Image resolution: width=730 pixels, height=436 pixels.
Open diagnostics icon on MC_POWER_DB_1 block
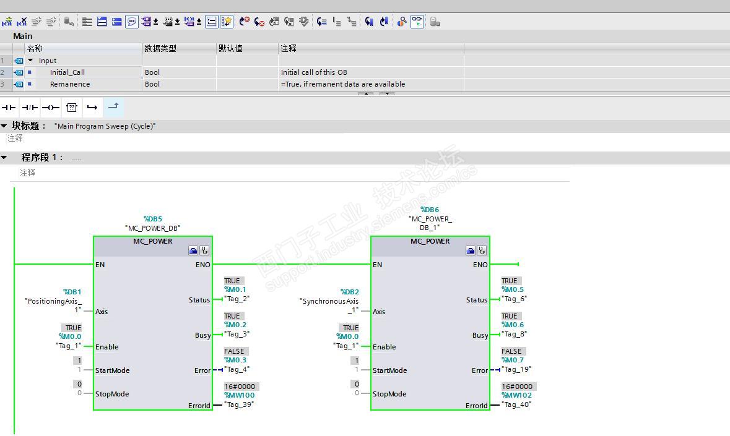point(482,250)
